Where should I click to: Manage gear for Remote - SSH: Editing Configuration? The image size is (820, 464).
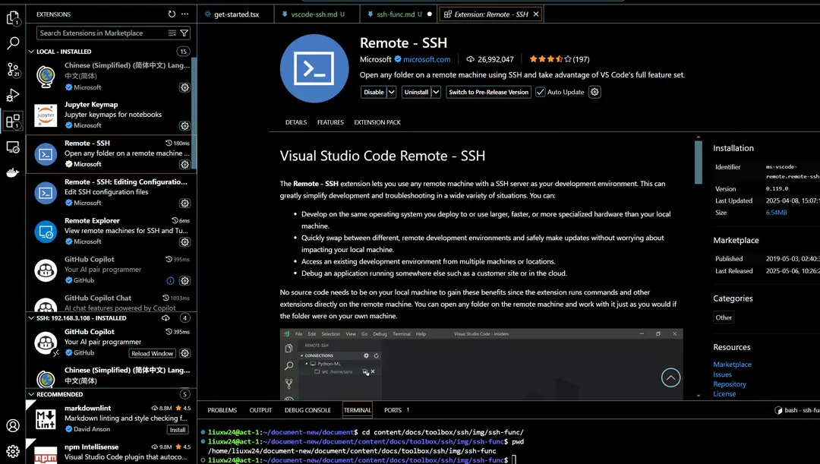tap(184, 203)
